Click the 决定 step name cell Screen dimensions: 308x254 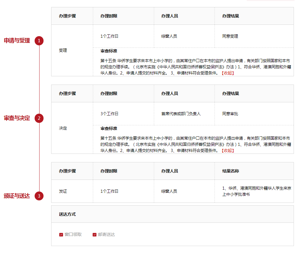click(x=63, y=128)
